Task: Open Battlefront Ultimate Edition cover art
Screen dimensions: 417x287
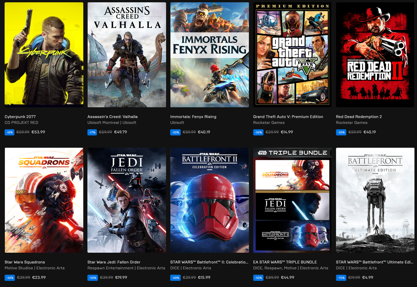Action: click(375, 200)
